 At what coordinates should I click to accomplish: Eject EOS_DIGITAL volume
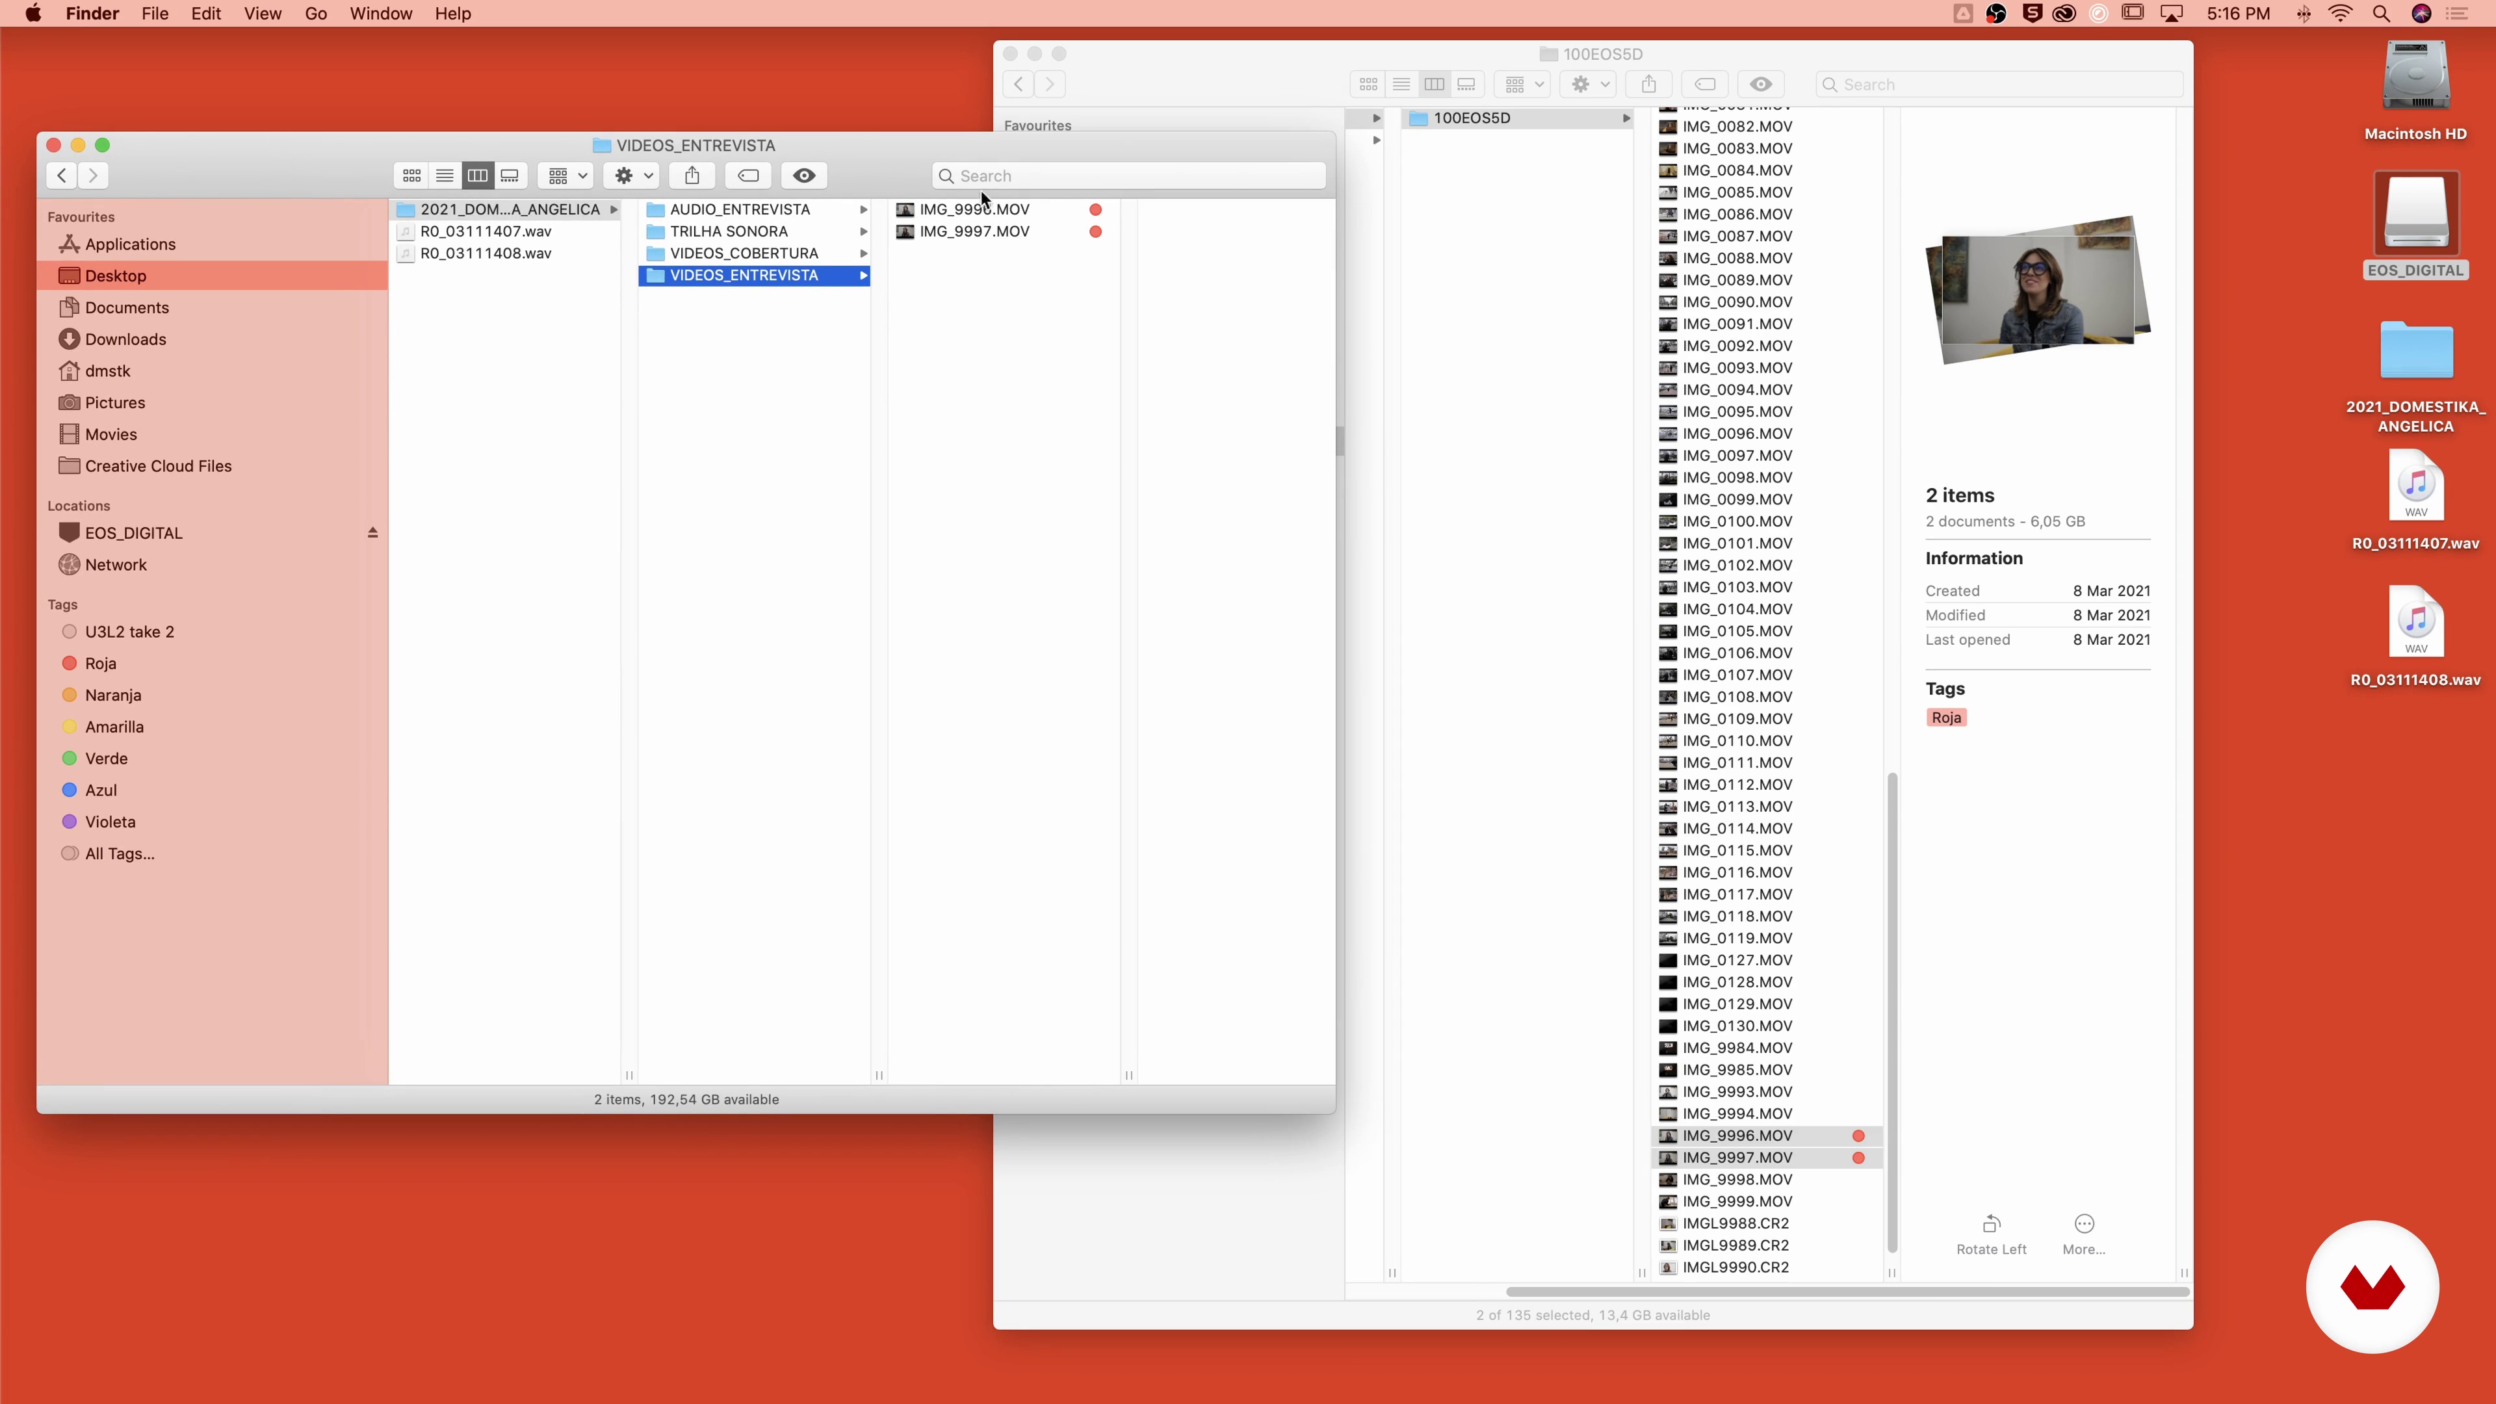click(372, 533)
